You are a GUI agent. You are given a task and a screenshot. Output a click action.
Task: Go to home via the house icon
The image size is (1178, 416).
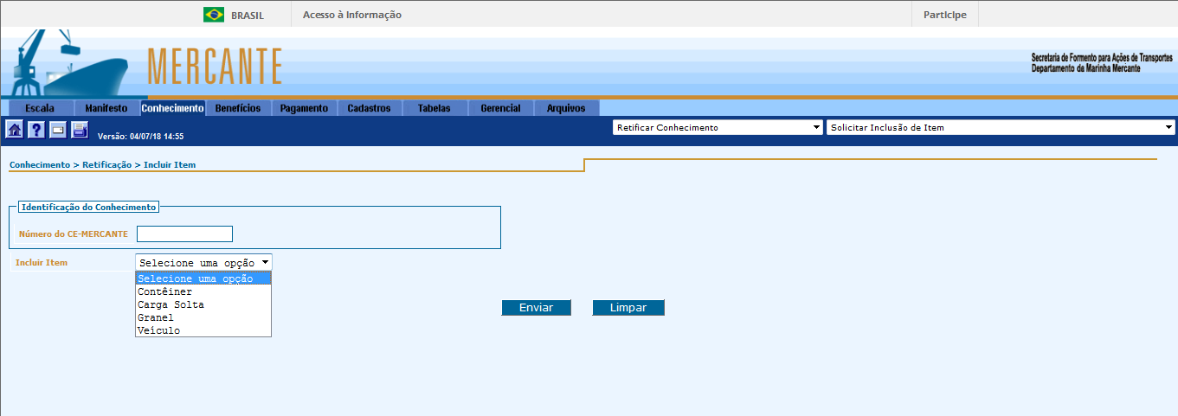[x=15, y=130]
